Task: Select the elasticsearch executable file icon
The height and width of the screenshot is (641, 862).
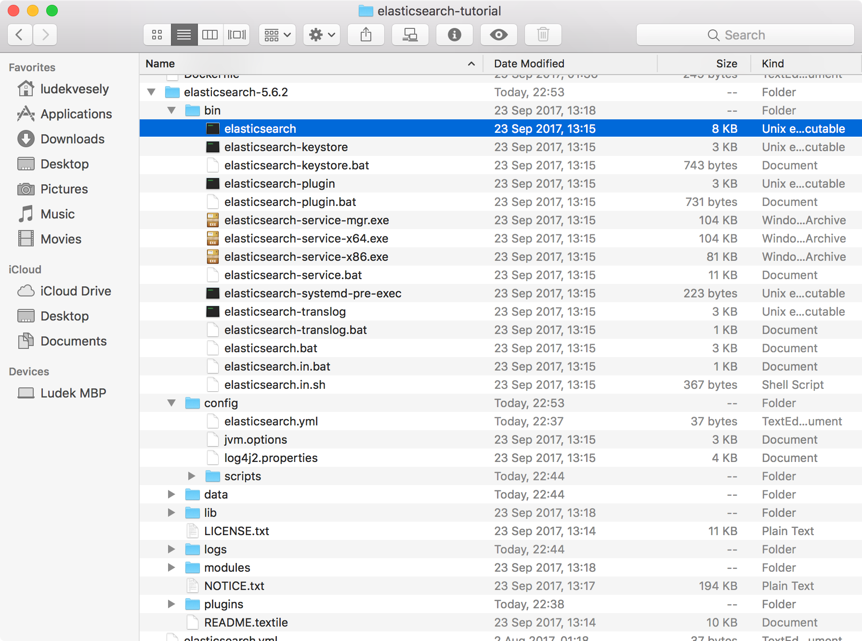Action: (213, 128)
